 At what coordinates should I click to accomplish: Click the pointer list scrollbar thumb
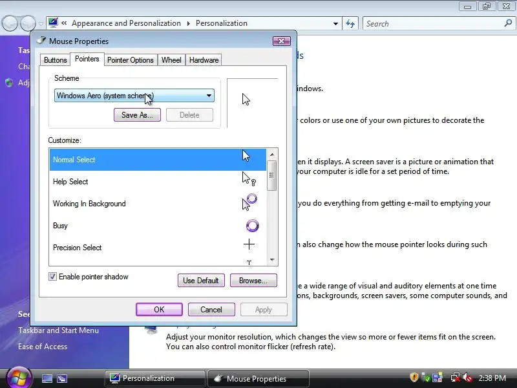(x=271, y=175)
